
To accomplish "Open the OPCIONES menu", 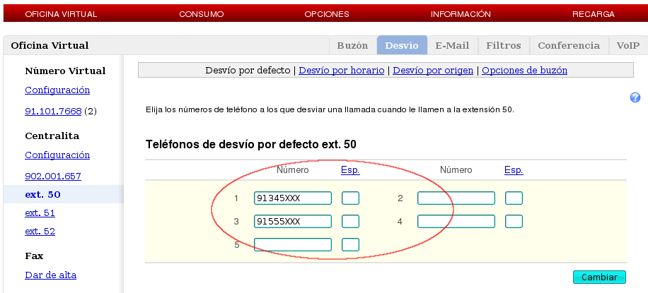I will coord(326,14).
